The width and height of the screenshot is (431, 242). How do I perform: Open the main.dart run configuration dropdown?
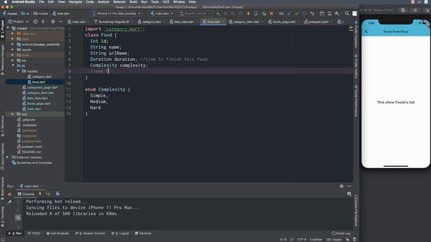[162, 13]
